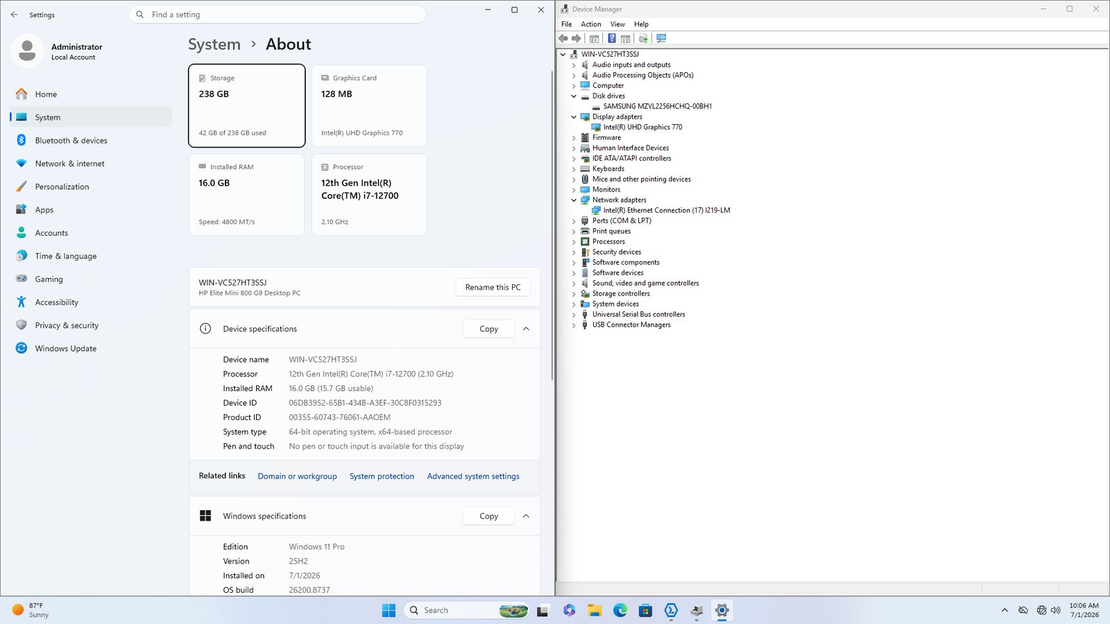Viewport: 1110px width, 624px height.
Task: Copy the Device specifications
Action: [488, 329]
